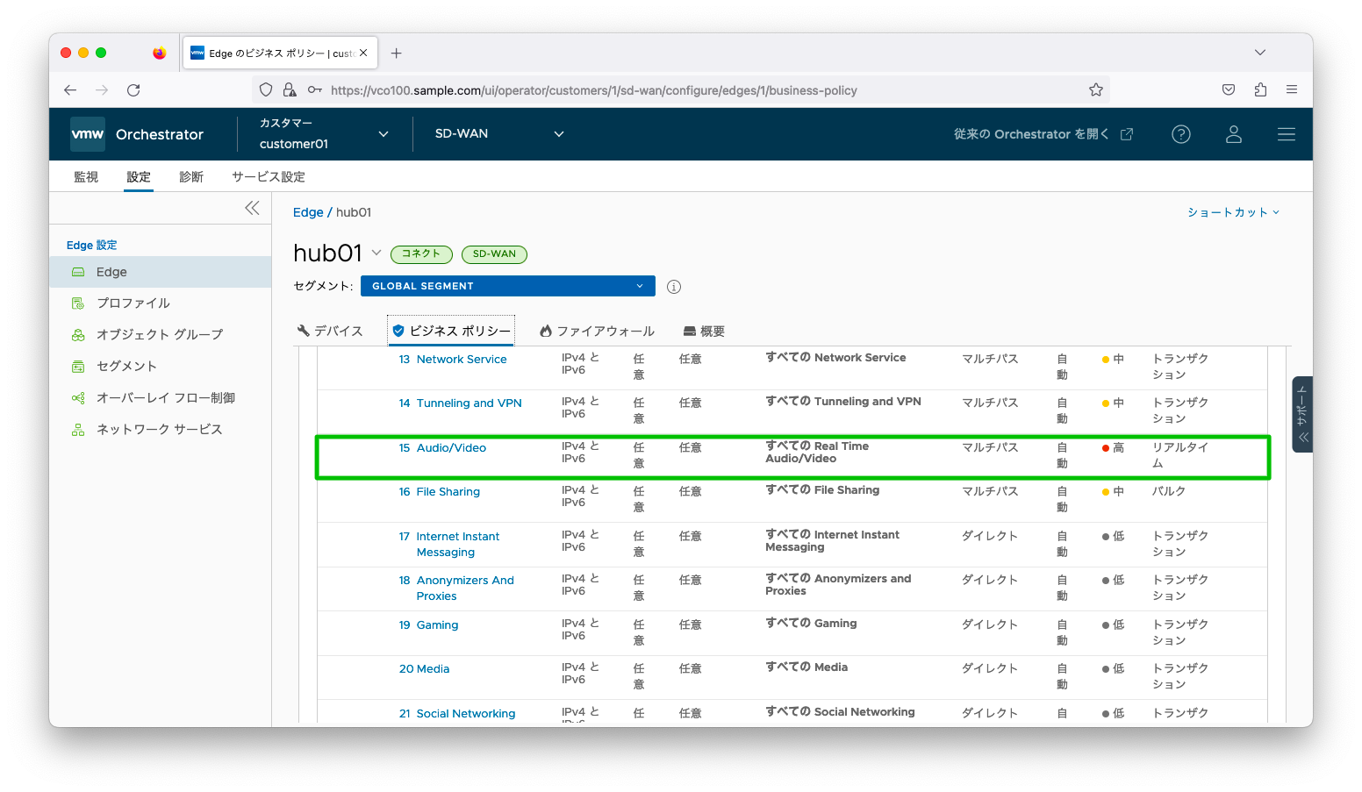Open the Tunneling and VPN rule
This screenshot has height=792, width=1362.
tap(469, 403)
